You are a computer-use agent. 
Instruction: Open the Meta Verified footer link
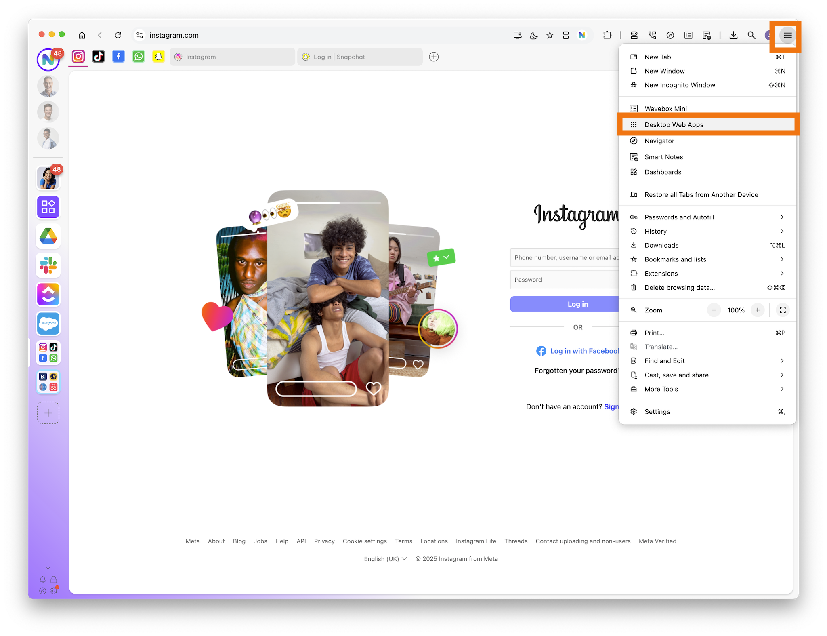(x=657, y=541)
